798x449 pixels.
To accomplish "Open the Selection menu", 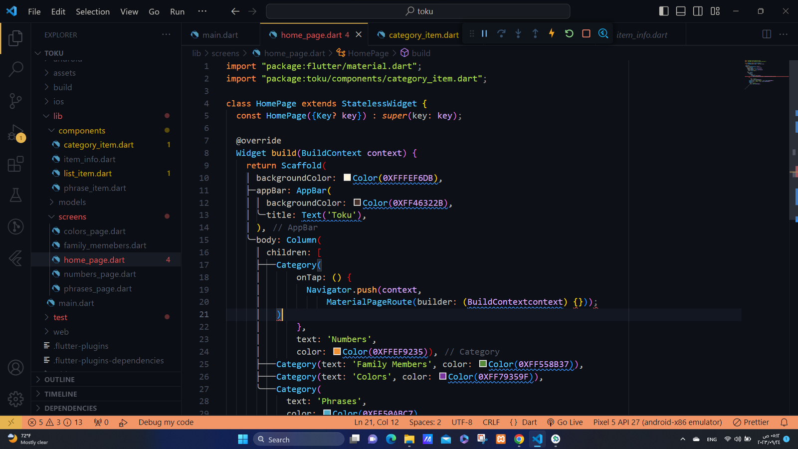I will point(92,11).
